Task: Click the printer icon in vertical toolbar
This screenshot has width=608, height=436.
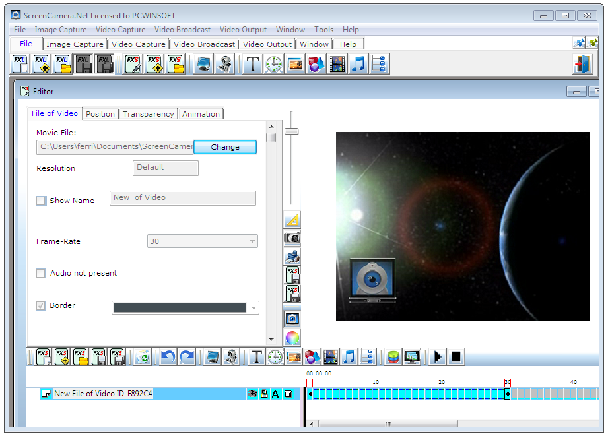Action: tap(292, 256)
